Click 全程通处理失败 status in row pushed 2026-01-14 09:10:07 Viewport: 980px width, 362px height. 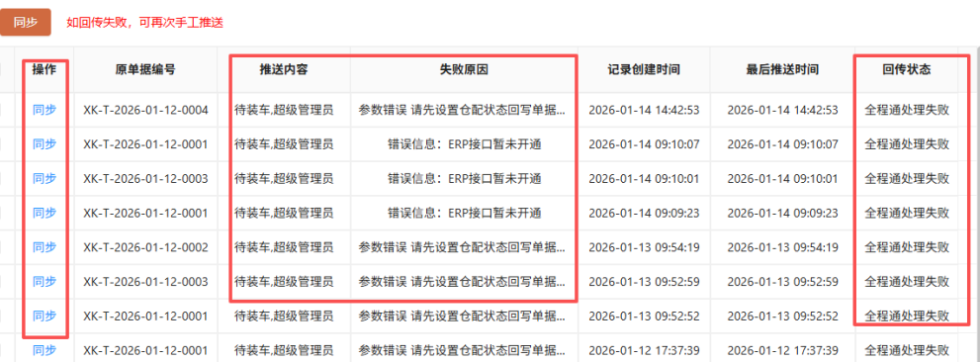907,145
